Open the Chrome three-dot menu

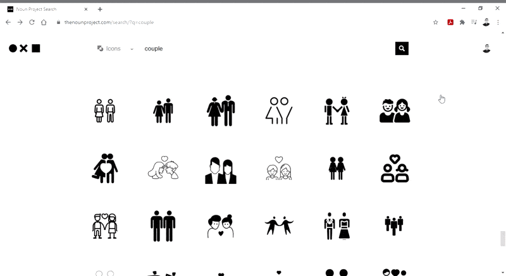pyautogui.click(x=498, y=22)
